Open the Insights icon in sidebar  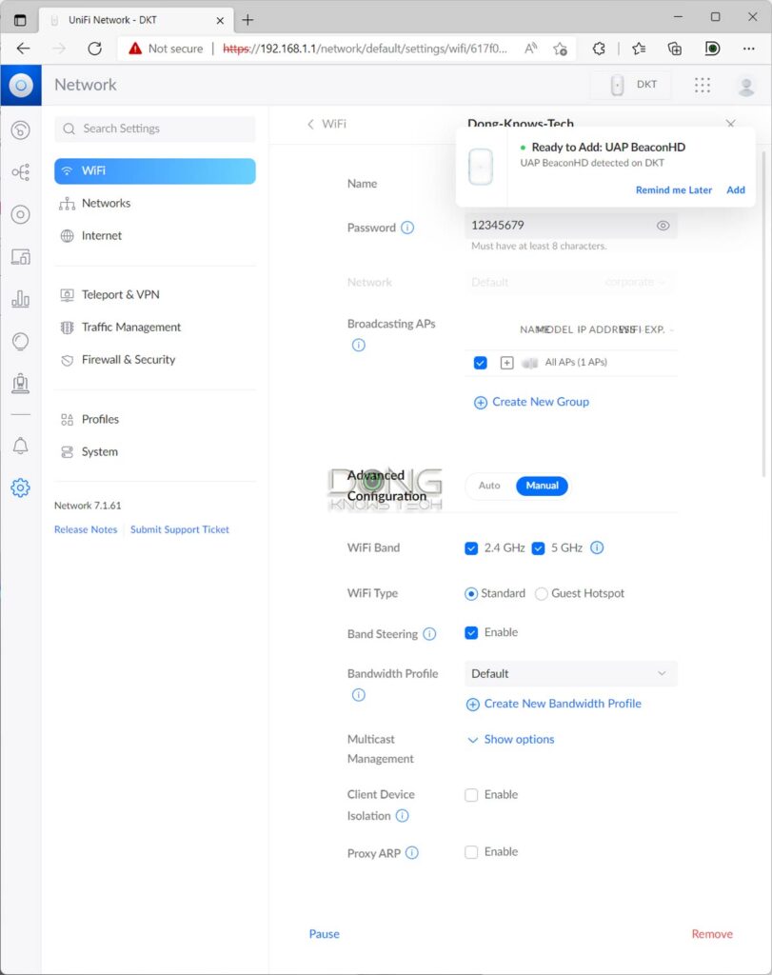(x=21, y=342)
